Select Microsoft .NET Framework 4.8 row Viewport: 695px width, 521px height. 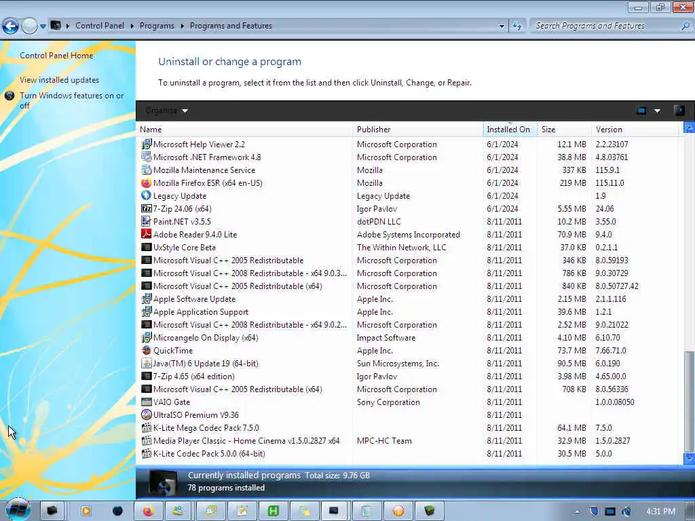[x=408, y=157]
